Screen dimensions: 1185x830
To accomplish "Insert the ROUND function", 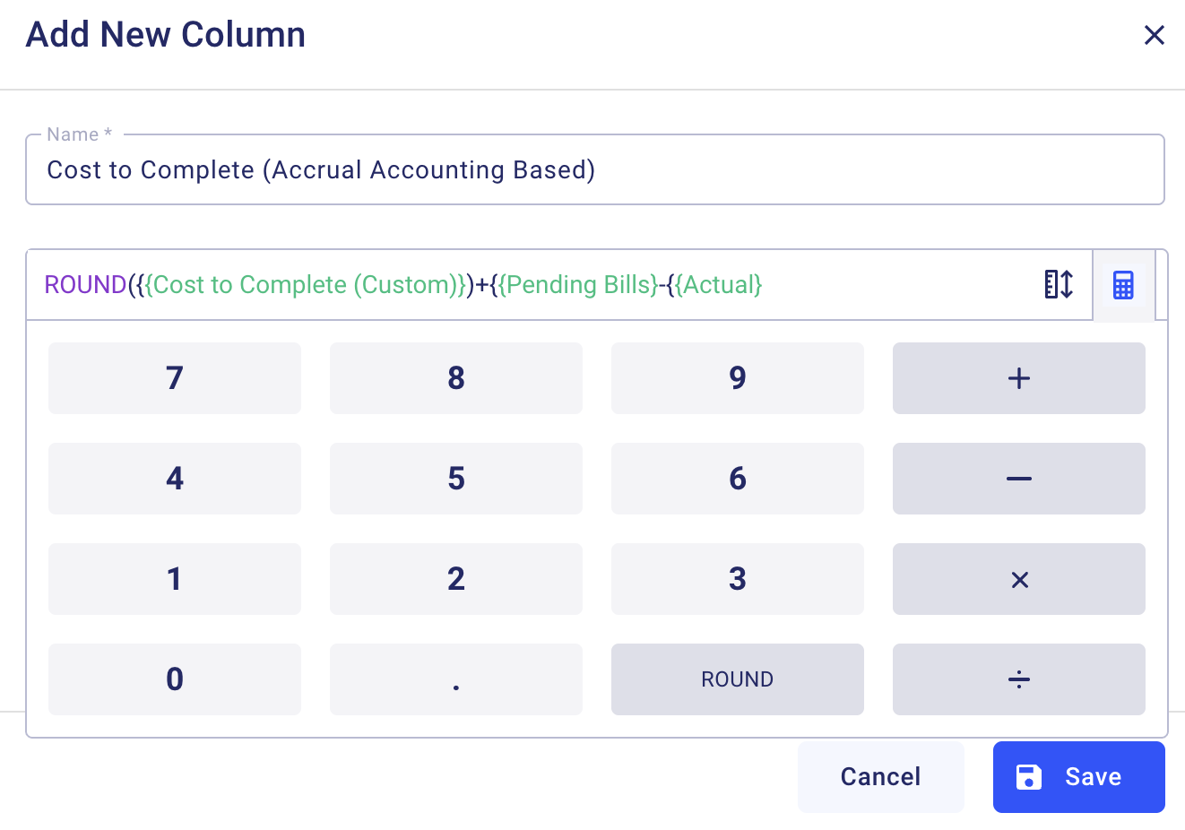I will click(737, 679).
